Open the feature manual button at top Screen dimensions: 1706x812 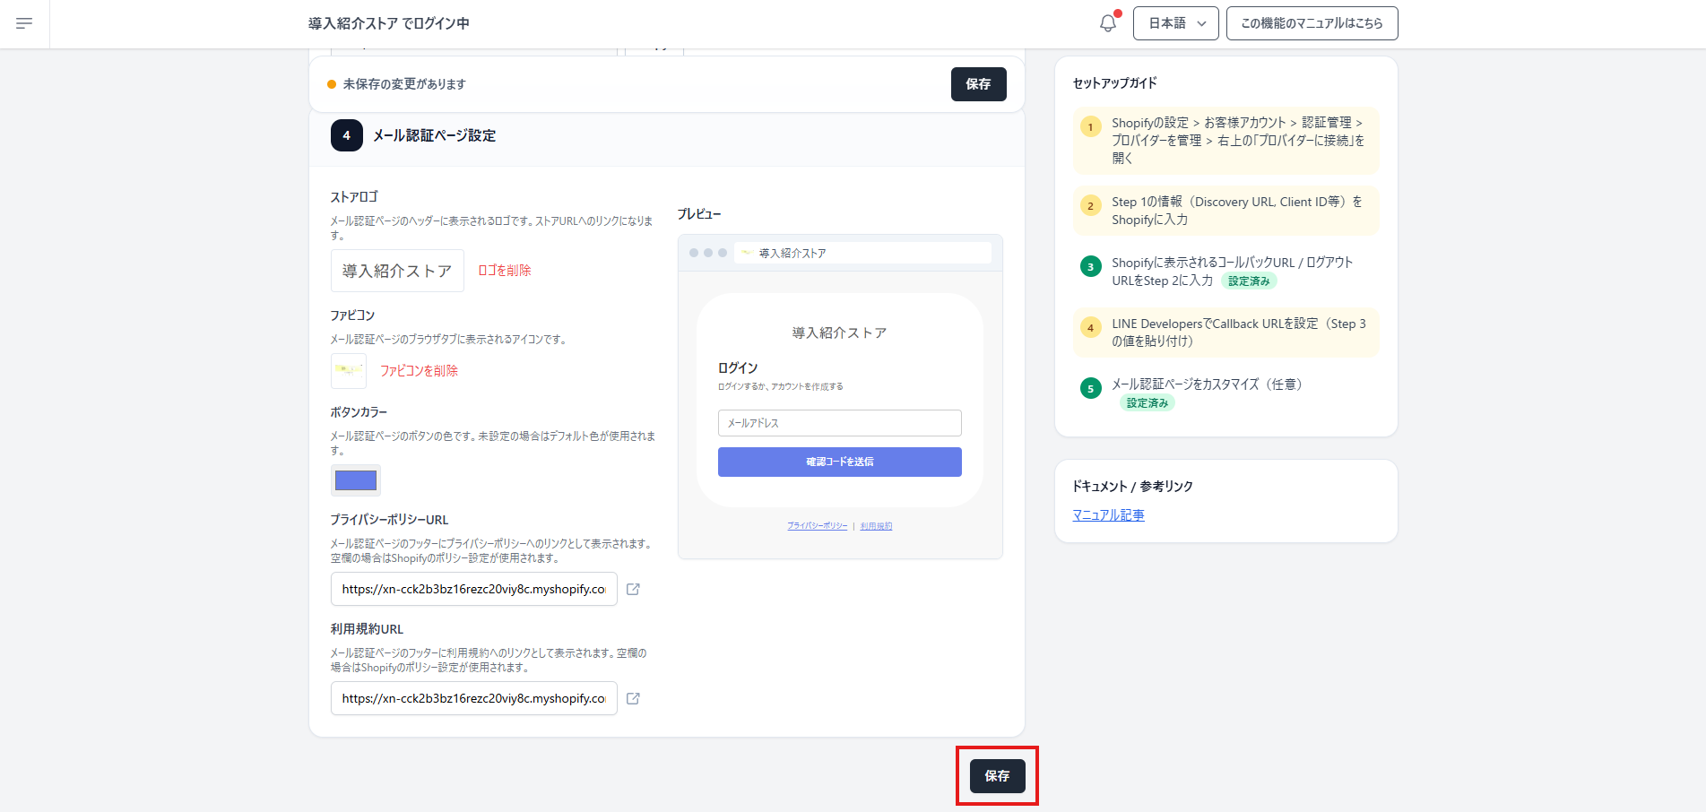[x=1311, y=23]
